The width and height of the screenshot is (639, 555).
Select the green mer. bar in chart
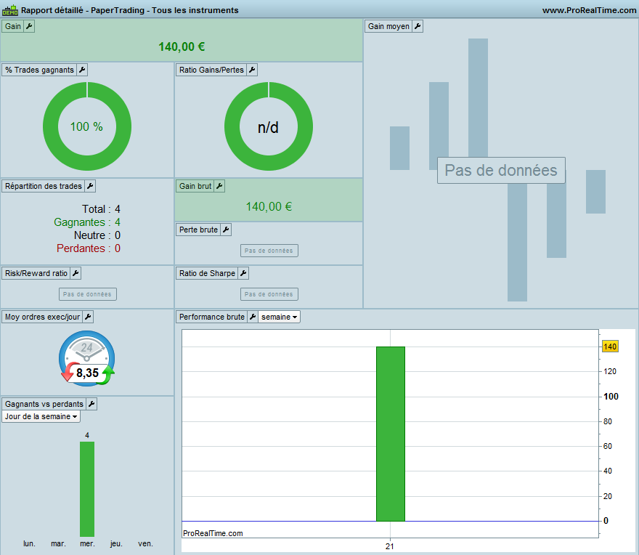pyautogui.click(x=87, y=489)
